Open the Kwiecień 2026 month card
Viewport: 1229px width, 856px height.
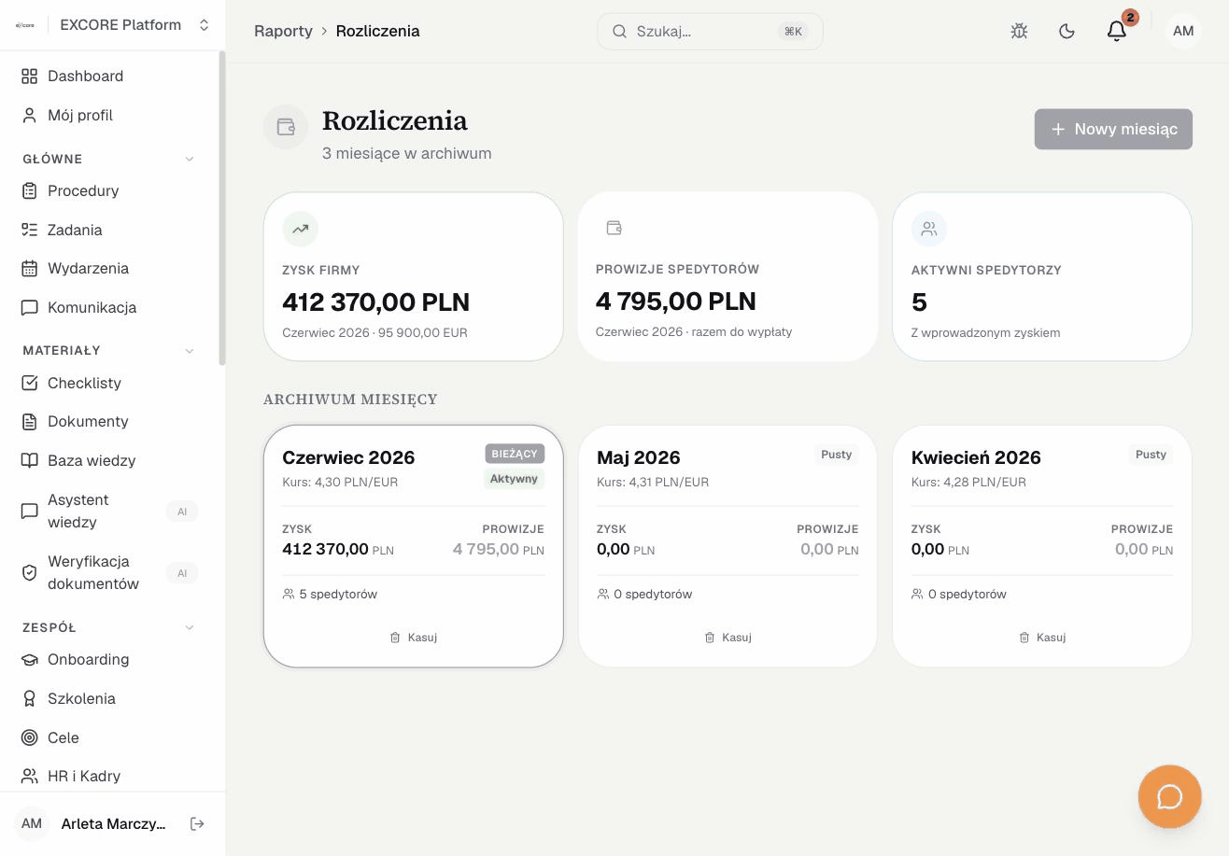(x=1042, y=546)
